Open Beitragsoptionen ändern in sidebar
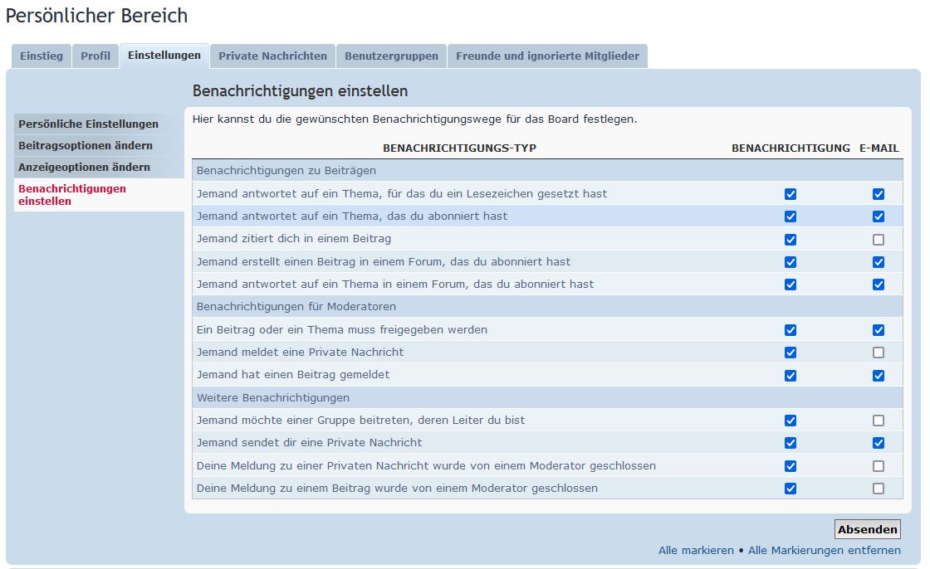 86,146
